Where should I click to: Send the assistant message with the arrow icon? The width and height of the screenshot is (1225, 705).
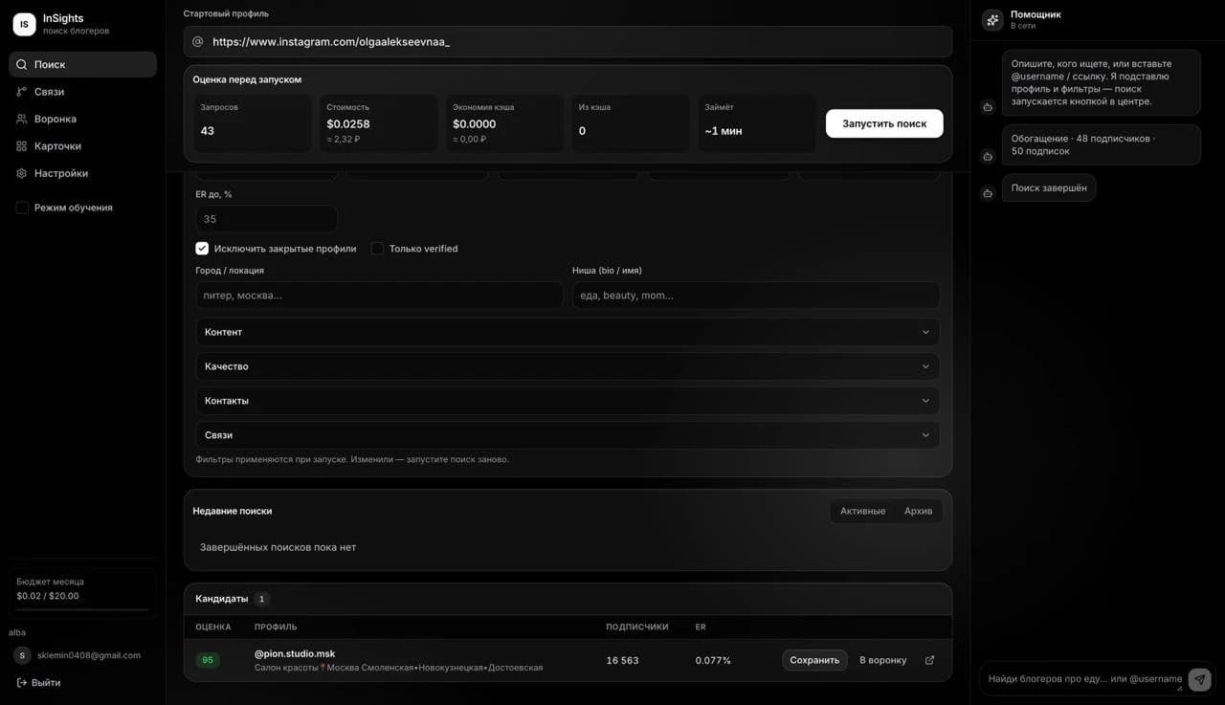[x=1199, y=678]
